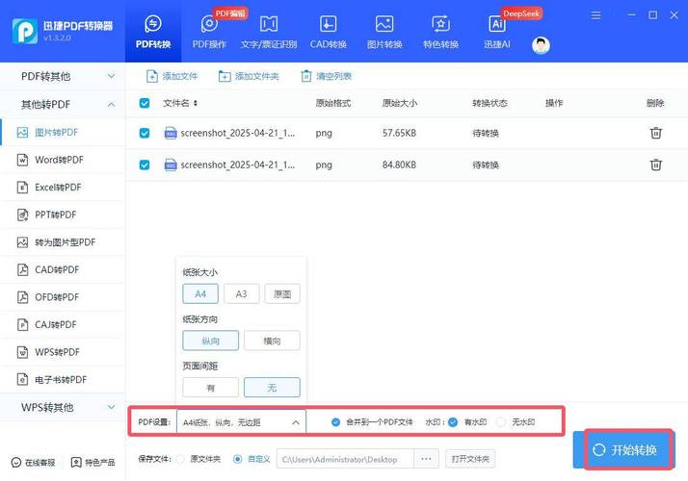Viewport: 688px width, 481px height.
Task: Click 打开文件夹 button
Action: point(470,459)
